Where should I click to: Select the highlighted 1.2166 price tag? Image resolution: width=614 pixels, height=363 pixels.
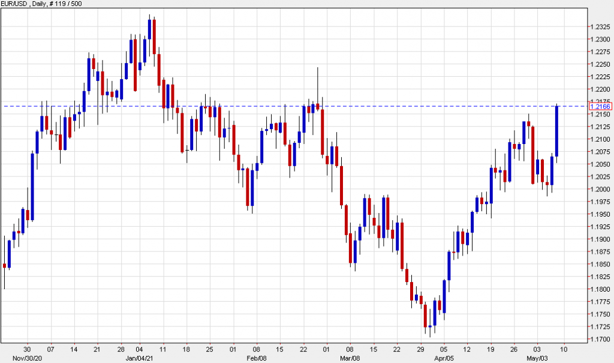[600, 105]
